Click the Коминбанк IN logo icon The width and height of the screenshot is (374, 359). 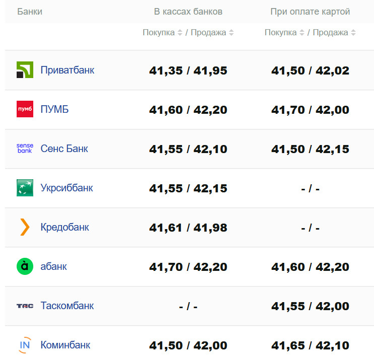[x=25, y=345]
